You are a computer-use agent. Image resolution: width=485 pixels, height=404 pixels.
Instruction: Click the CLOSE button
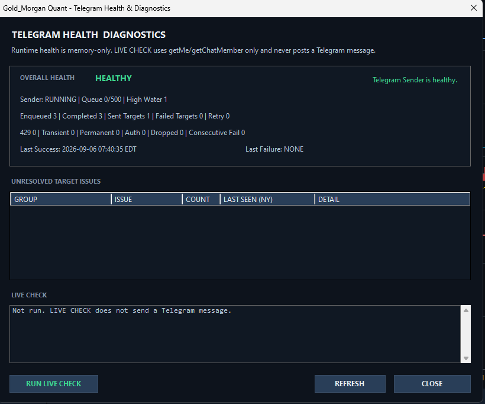pos(432,383)
